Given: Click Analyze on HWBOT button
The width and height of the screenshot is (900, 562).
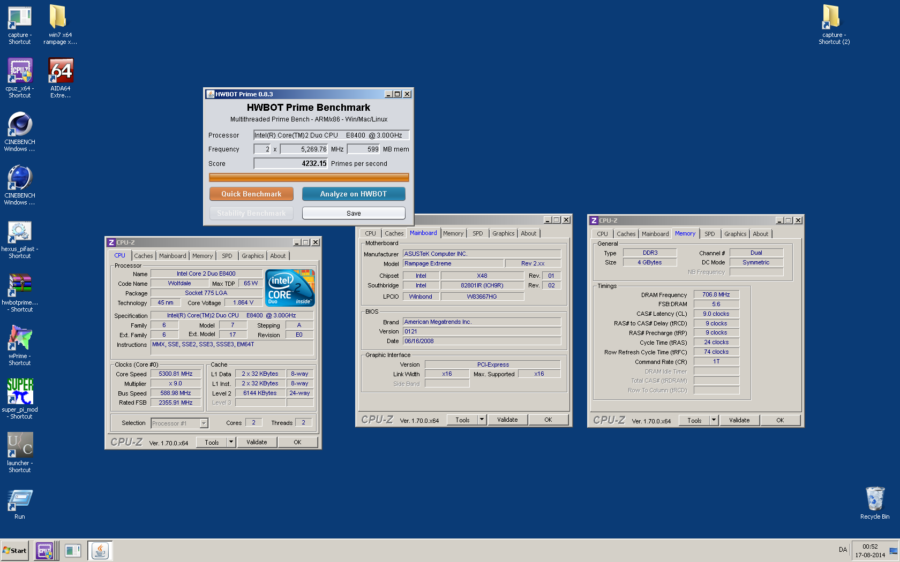Looking at the screenshot, I should coord(354,194).
